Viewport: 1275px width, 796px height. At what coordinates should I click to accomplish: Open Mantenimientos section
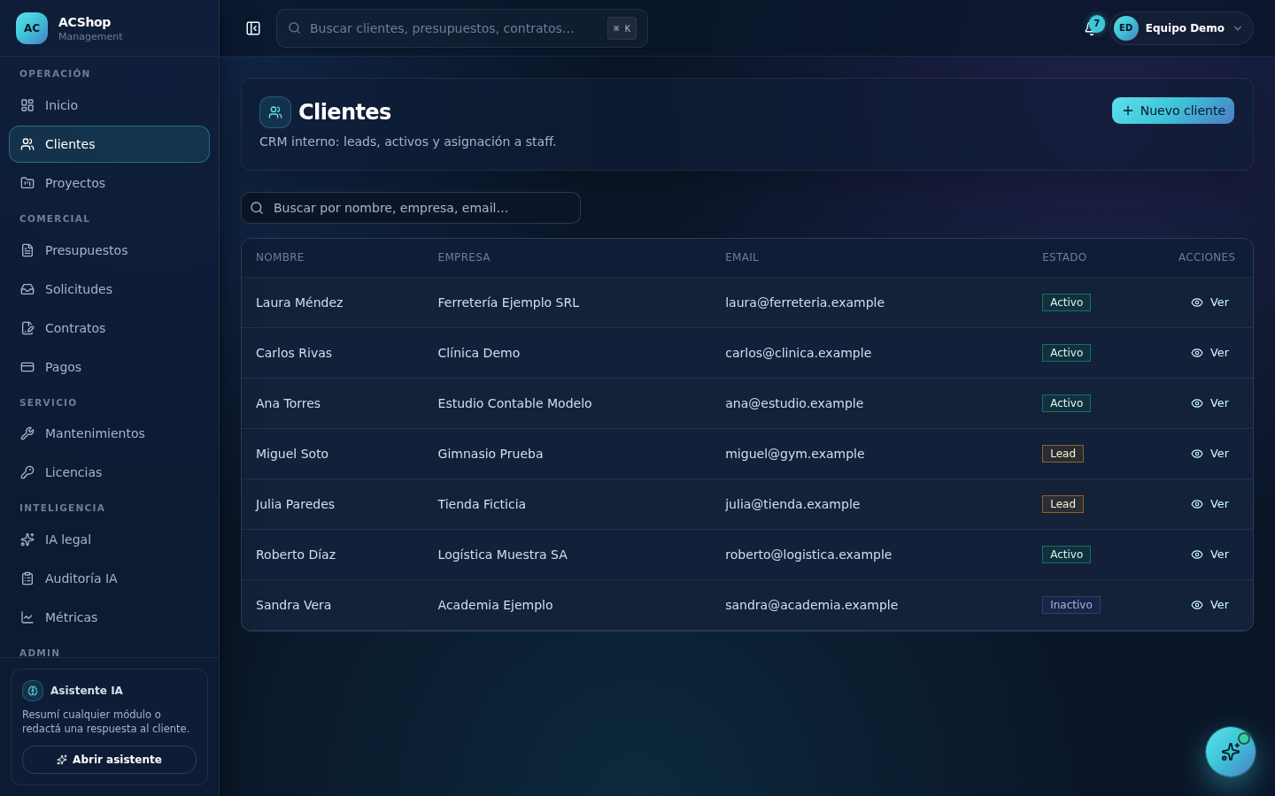click(x=109, y=433)
